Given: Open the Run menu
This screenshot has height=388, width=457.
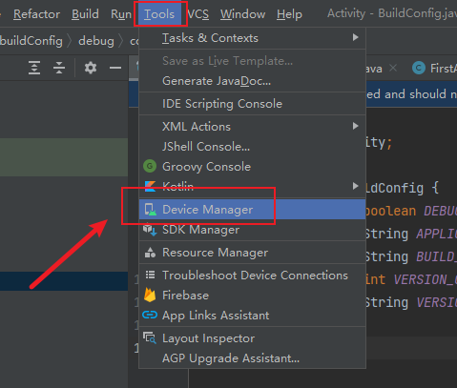Looking at the screenshot, I should point(121,14).
